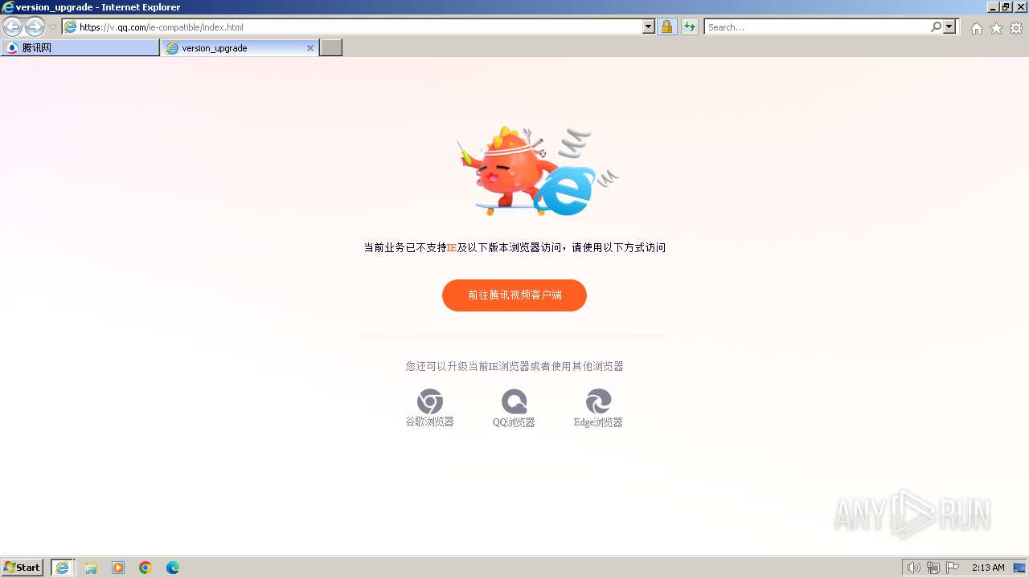Open the volume speaker tray icon
The image size is (1029, 578).
click(913, 568)
